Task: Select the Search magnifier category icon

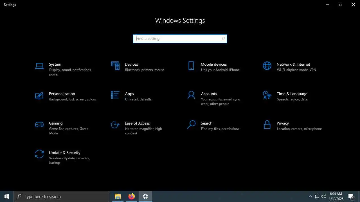Action: click(191, 125)
